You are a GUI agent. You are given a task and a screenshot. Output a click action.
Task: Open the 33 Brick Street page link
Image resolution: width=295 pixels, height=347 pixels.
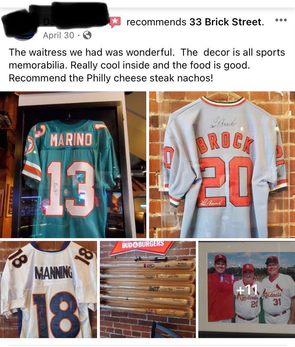(226, 22)
